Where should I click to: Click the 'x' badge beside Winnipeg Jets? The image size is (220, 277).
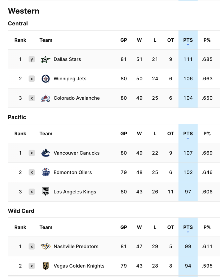32,79
